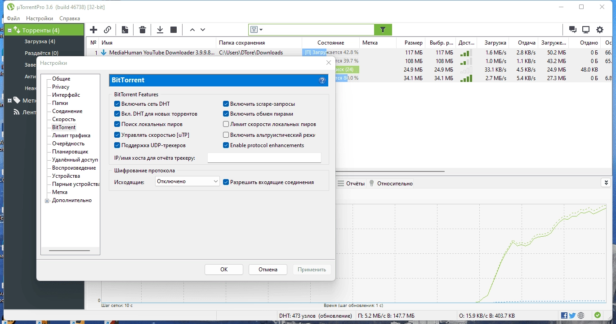Viewport: 616px width, 324px height.
Task: Click the Add Torrent from URL link icon
Action: tap(107, 30)
